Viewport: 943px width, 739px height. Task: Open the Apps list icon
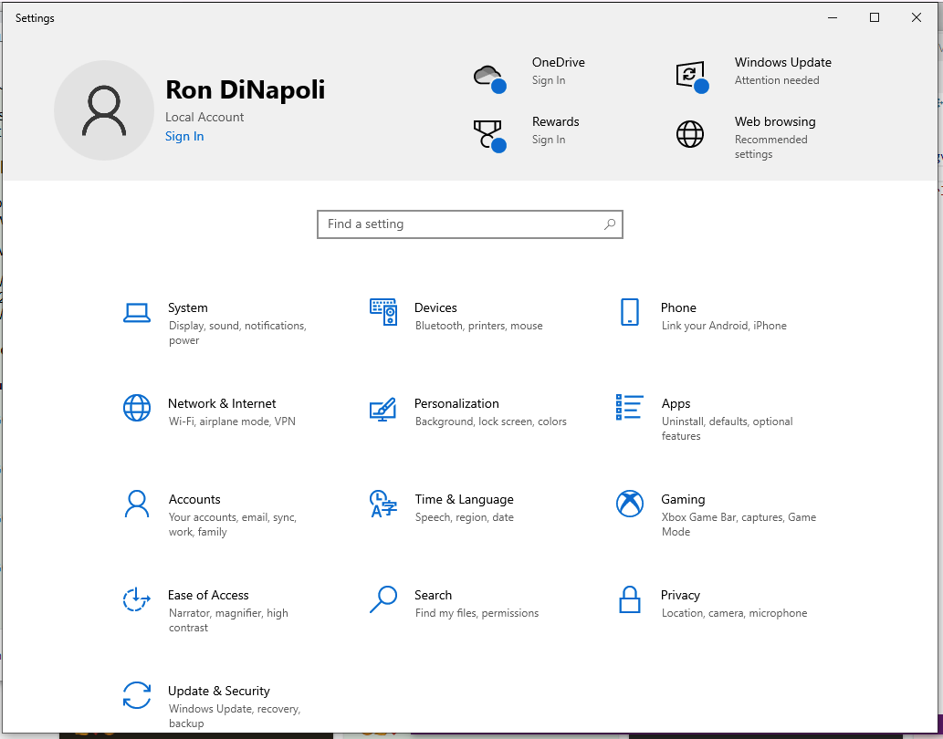coord(630,408)
